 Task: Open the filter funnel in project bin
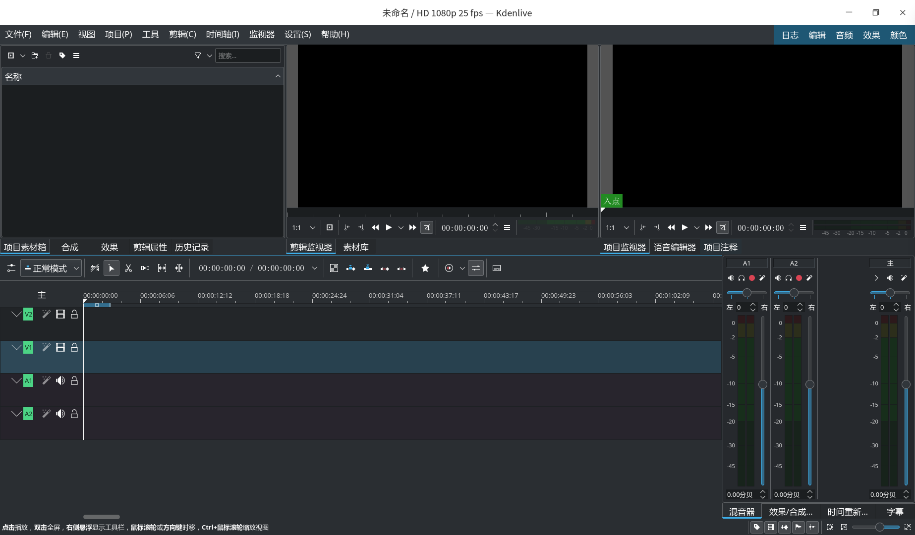pos(198,55)
